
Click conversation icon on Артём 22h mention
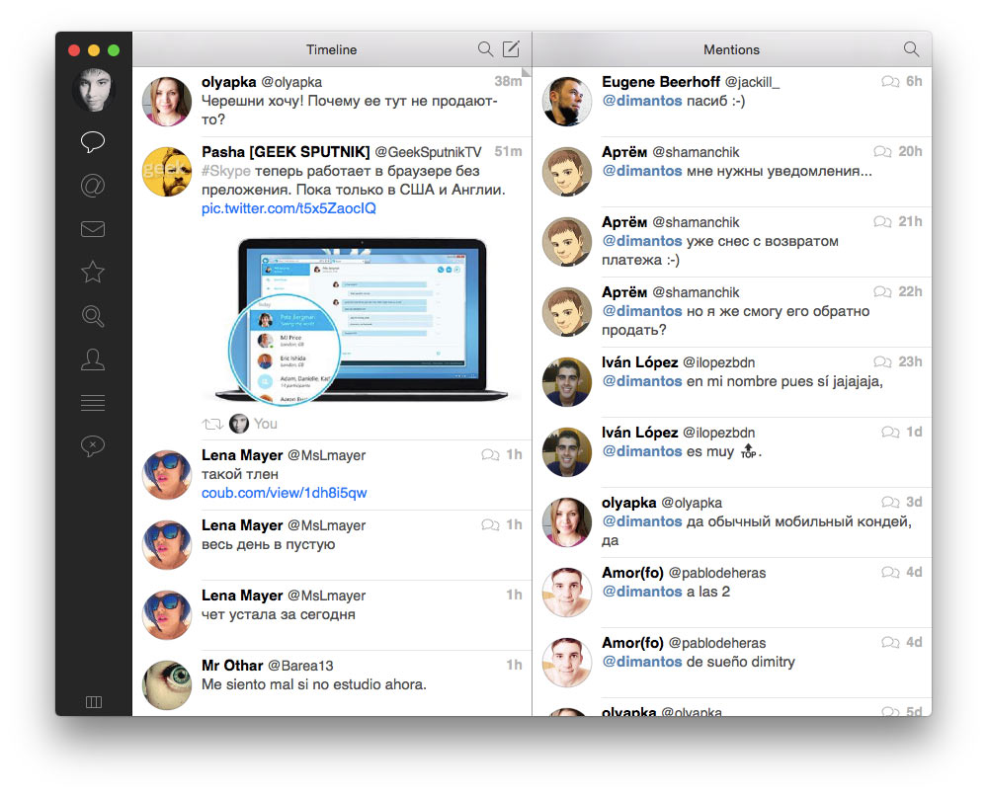[882, 292]
